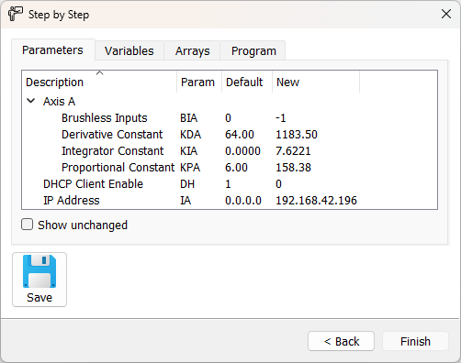Image resolution: width=461 pixels, height=363 pixels.
Task: Select the IP Address row
Action: coord(230,201)
